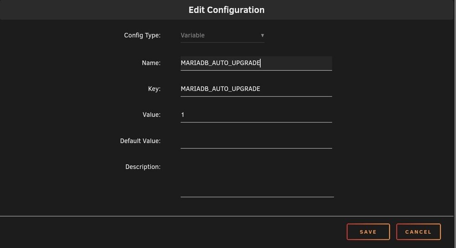Click into the Key input field
Image resolution: width=456 pixels, height=248 pixels.
pyautogui.click(x=256, y=89)
